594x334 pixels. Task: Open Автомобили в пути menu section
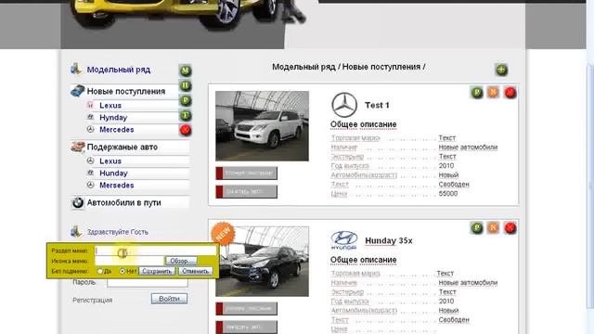tap(123, 202)
